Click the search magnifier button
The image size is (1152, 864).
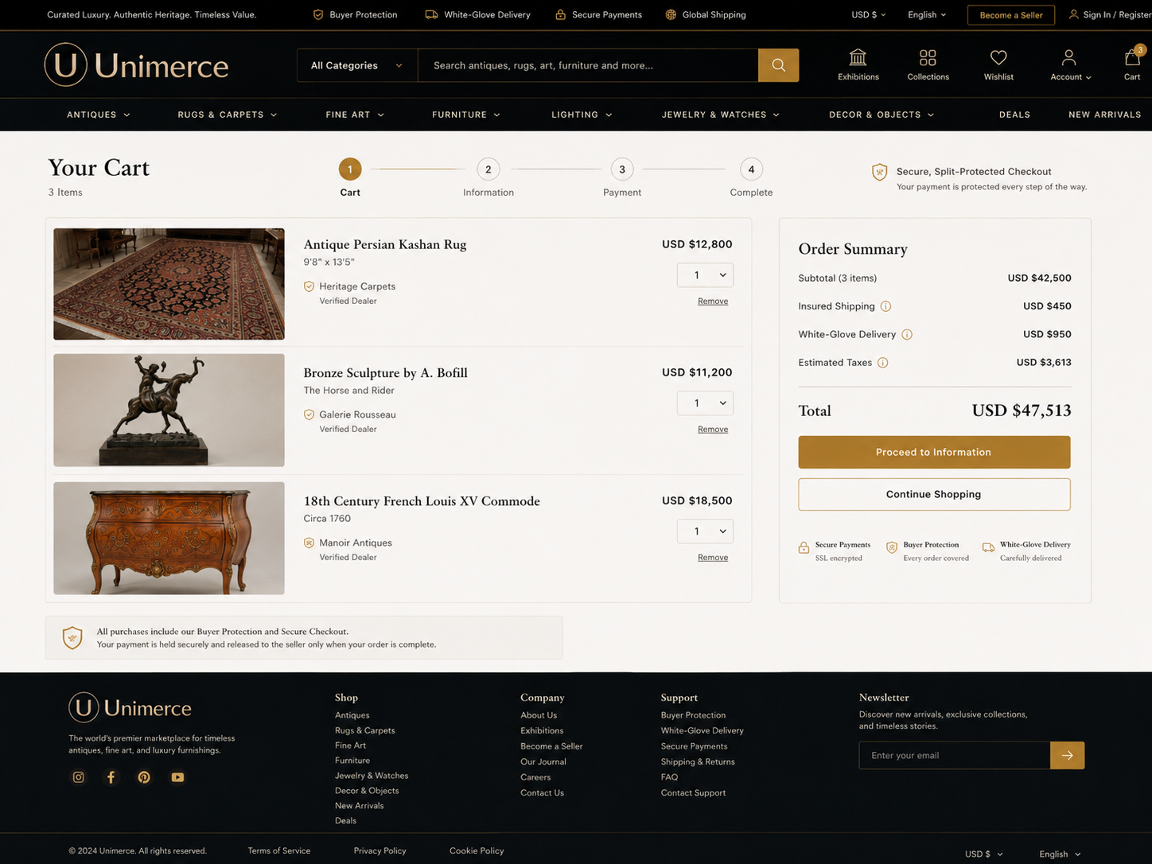(x=778, y=65)
